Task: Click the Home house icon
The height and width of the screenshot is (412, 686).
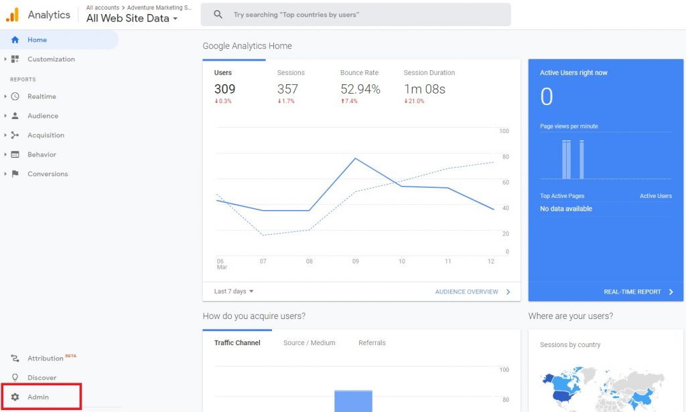Action: point(15,39)
